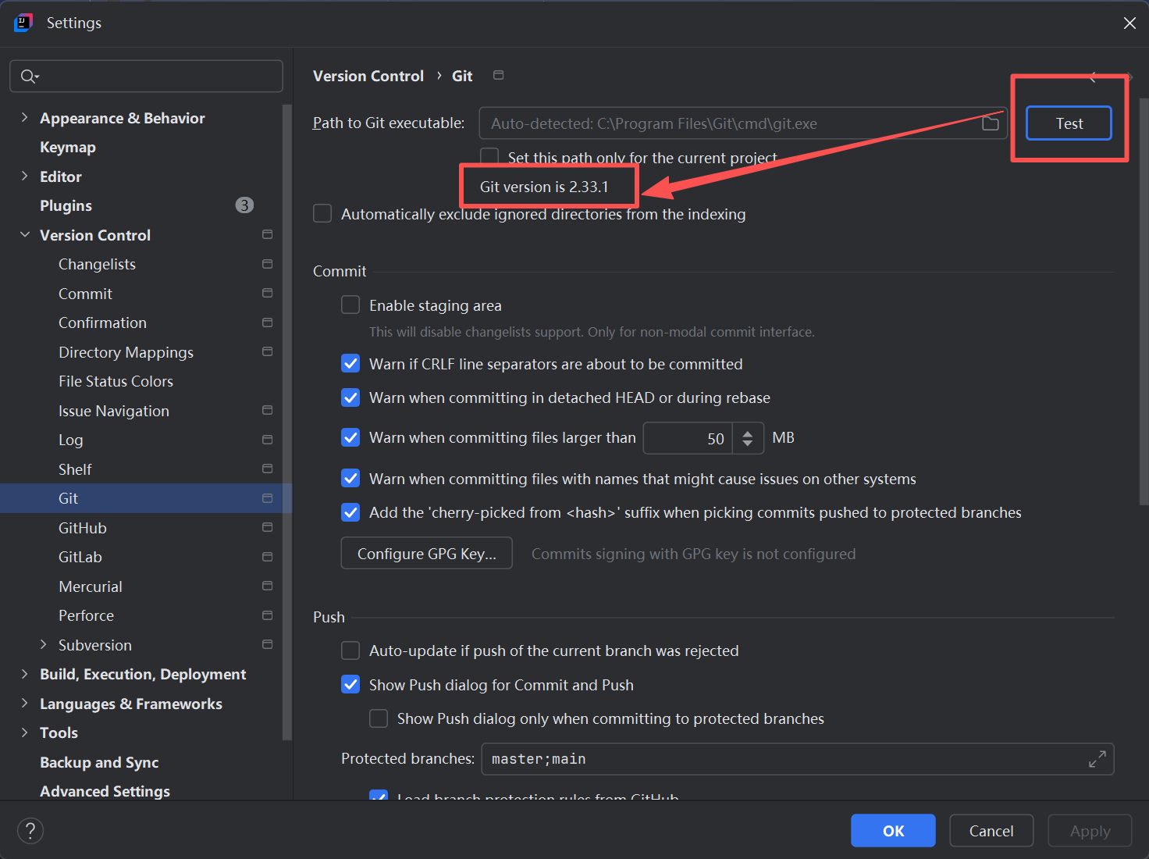The height and width of the screenshot is (859, 1149).
Task: Click the folder browse icon in Git path field
Action: [x=991, y=123]
